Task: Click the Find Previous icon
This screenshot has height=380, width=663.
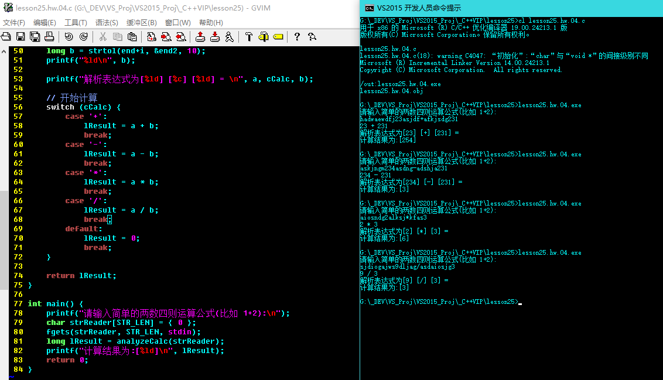Action: click(x=180, y=37)
